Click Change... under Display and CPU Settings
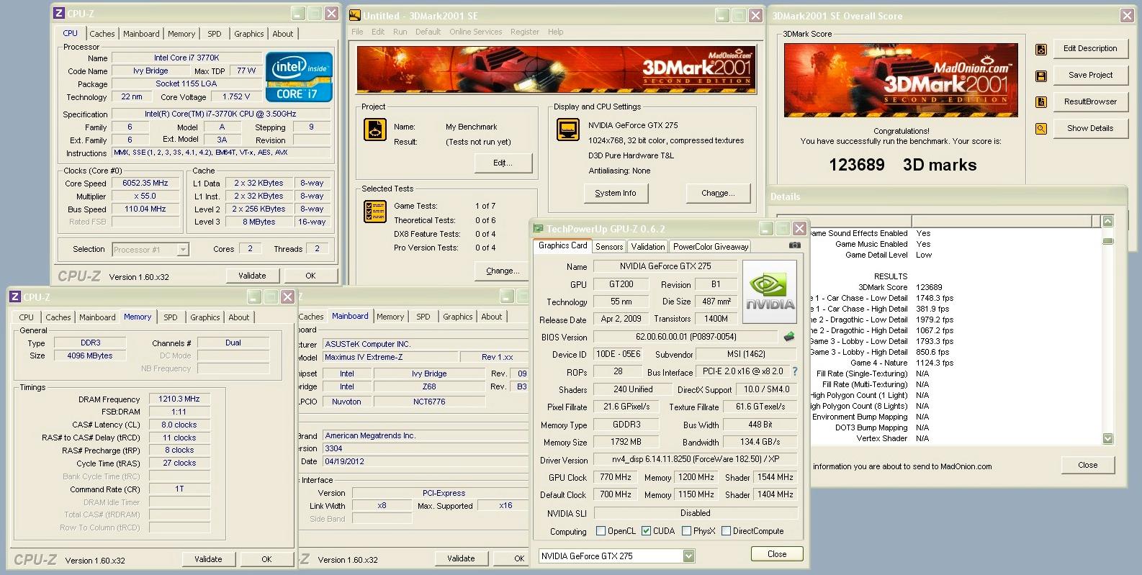 (718, 193)
